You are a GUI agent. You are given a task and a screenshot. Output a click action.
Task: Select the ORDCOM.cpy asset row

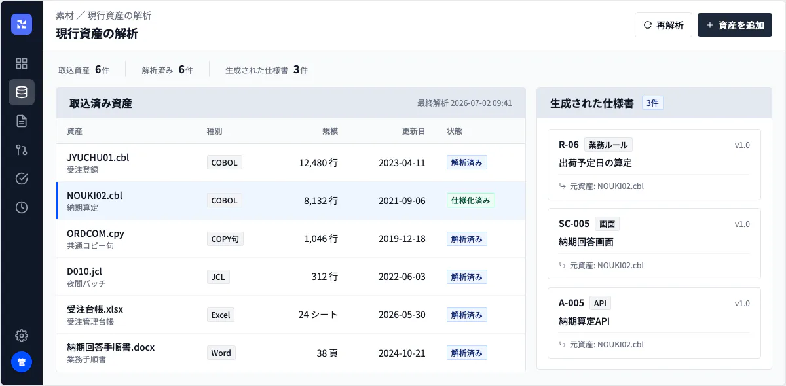click(291, 239)
